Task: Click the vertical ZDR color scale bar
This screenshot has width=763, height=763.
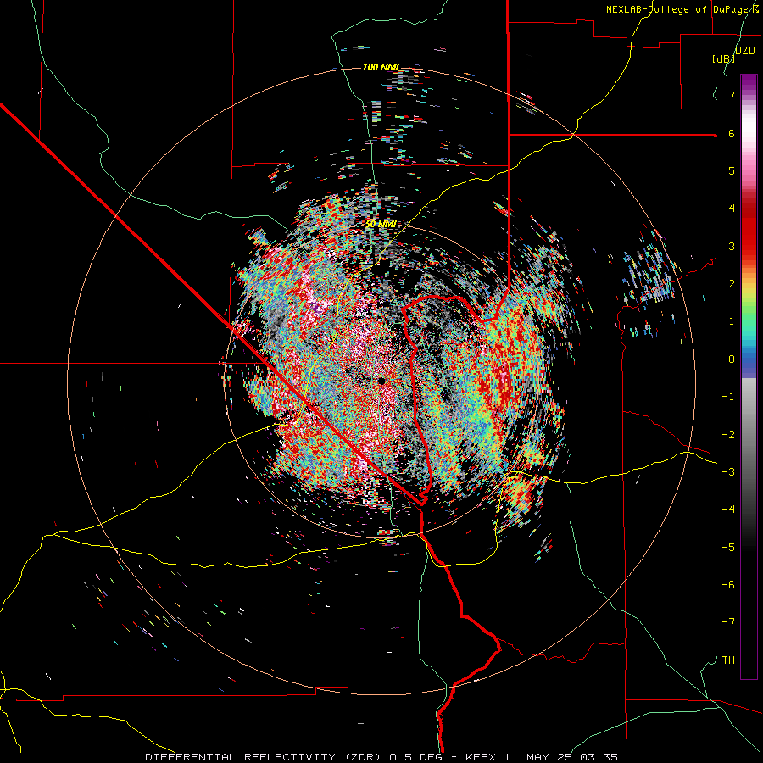Action: coord(749,376)
